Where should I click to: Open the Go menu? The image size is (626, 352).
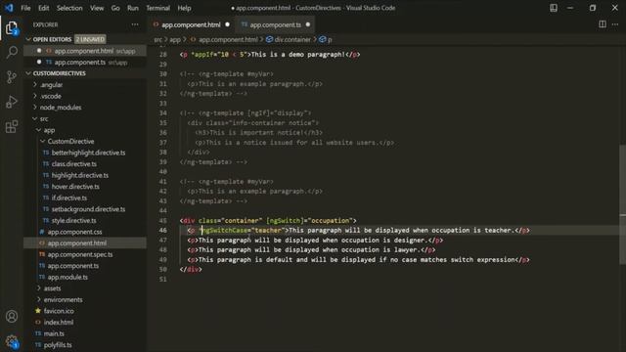[115, 8]
